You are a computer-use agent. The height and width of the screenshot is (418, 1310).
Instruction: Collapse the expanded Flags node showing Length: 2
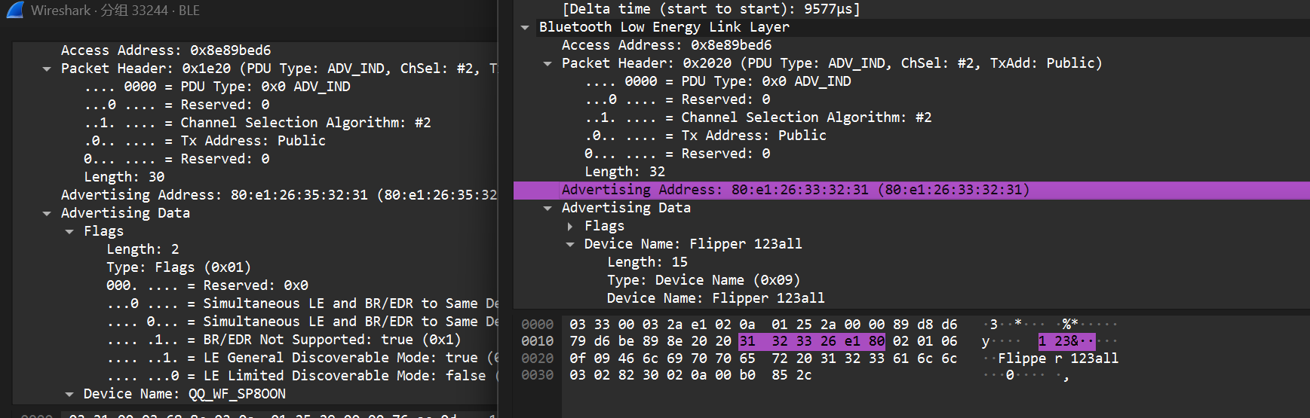click(69, 231)
